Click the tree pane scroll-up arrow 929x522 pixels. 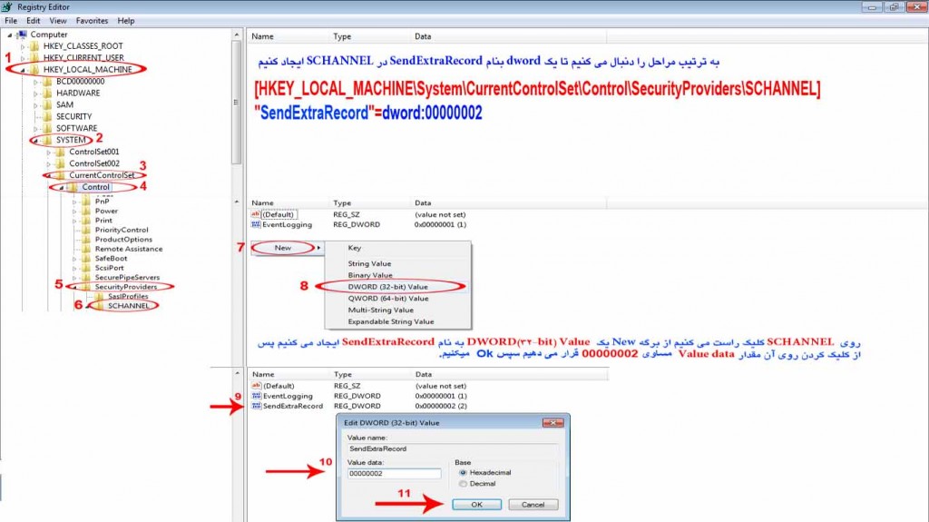pos(237,35)
